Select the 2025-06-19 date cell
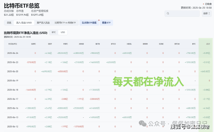The image size is (214, 132). (x=13, y=80)
